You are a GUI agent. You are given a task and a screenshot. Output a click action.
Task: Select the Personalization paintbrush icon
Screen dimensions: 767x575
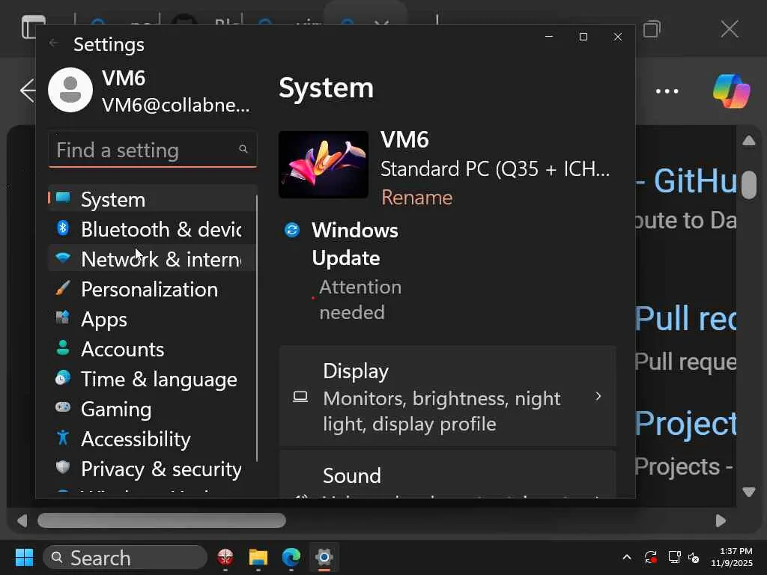pyautogui.click(x=63, y=289)
